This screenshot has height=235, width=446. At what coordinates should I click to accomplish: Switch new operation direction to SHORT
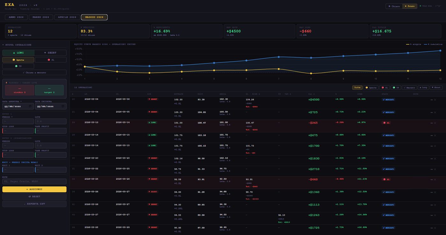pos(50,53)
